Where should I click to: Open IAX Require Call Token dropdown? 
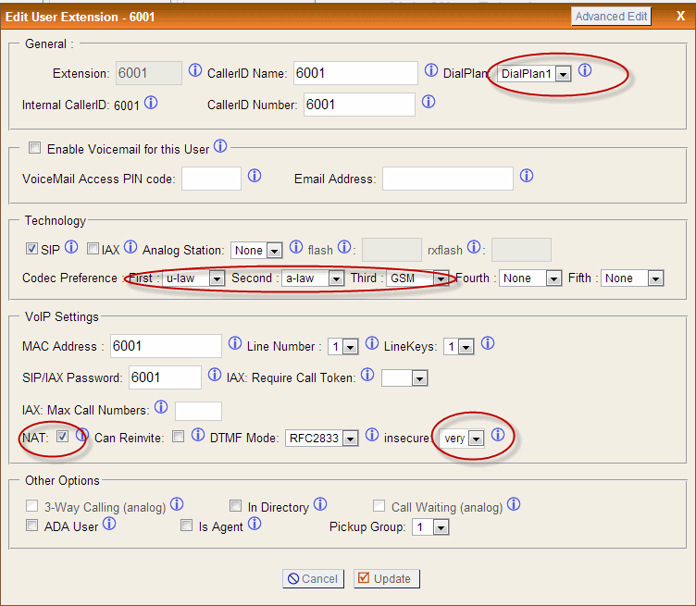(404, 378)
